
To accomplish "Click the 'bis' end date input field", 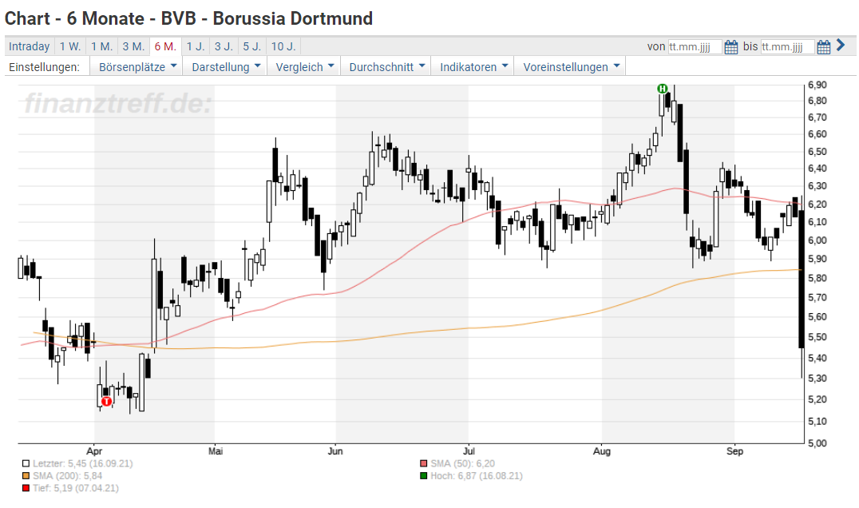I will pyautogui.click(x=787, y=46).
